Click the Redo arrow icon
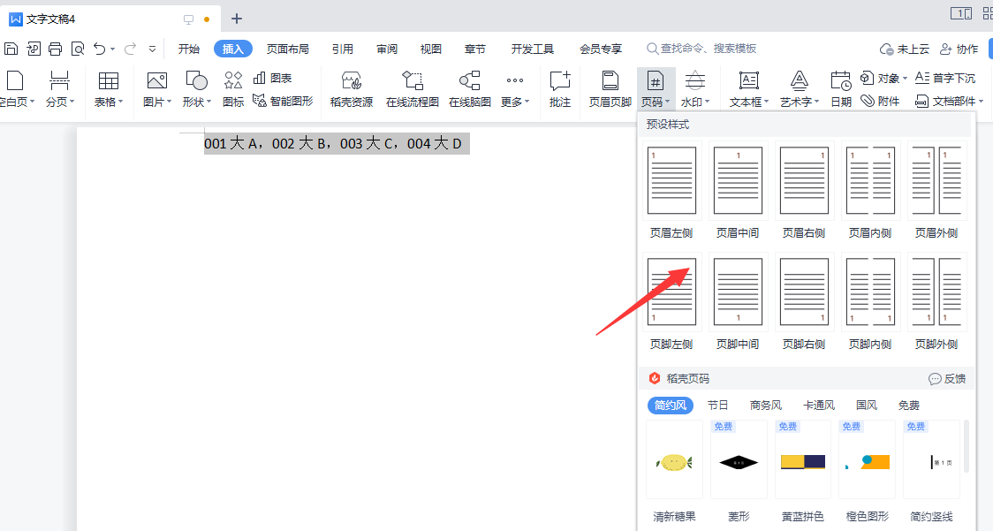The width and height of the screenshot is (993, 531). [x=131, y=49]
